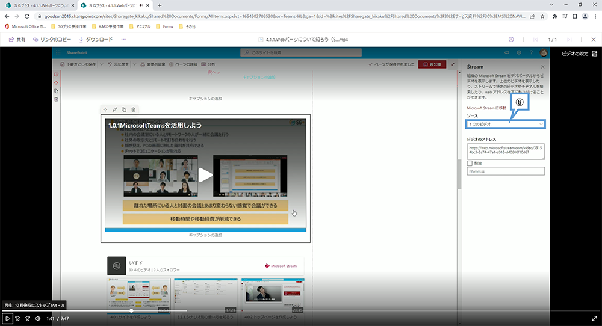The width and height of the screenshot is (602, 326).
Task: Open SharePoint help question mark
Action: click(x=531, y=52)
